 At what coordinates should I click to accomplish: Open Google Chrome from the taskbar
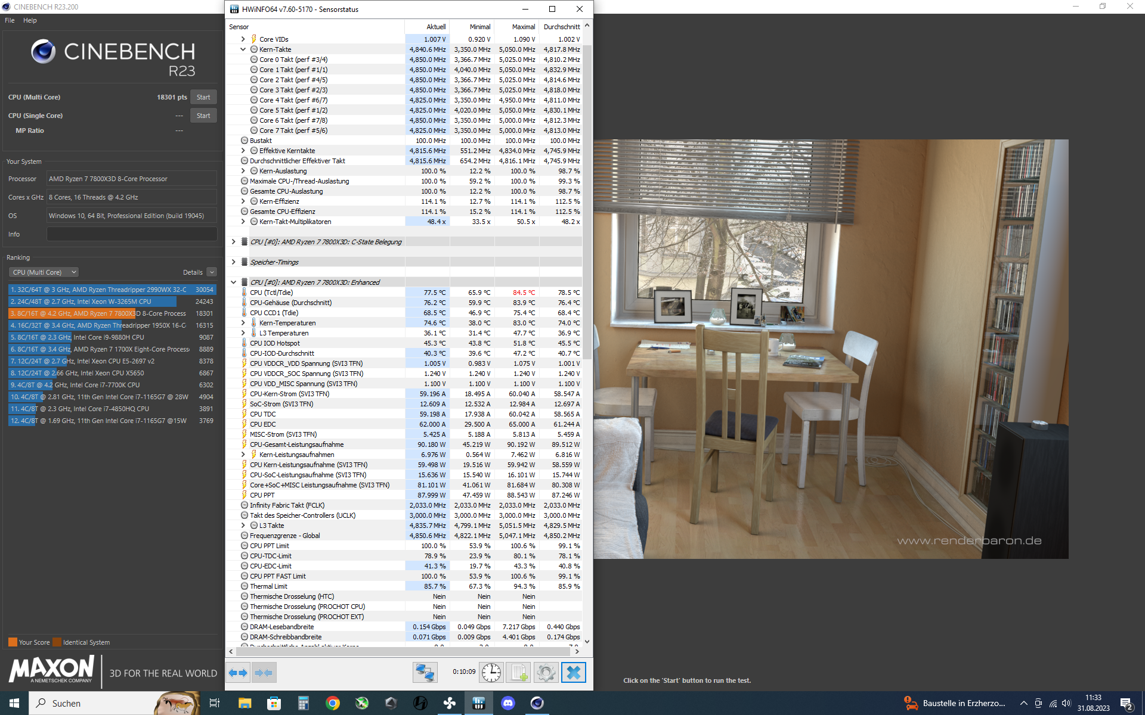click(332, 703)
